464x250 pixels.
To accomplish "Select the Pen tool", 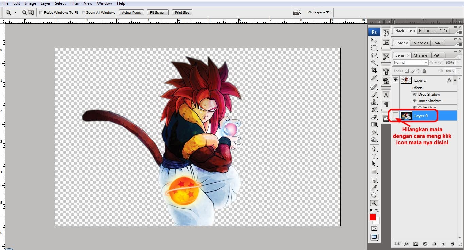I will click(374, 149).
